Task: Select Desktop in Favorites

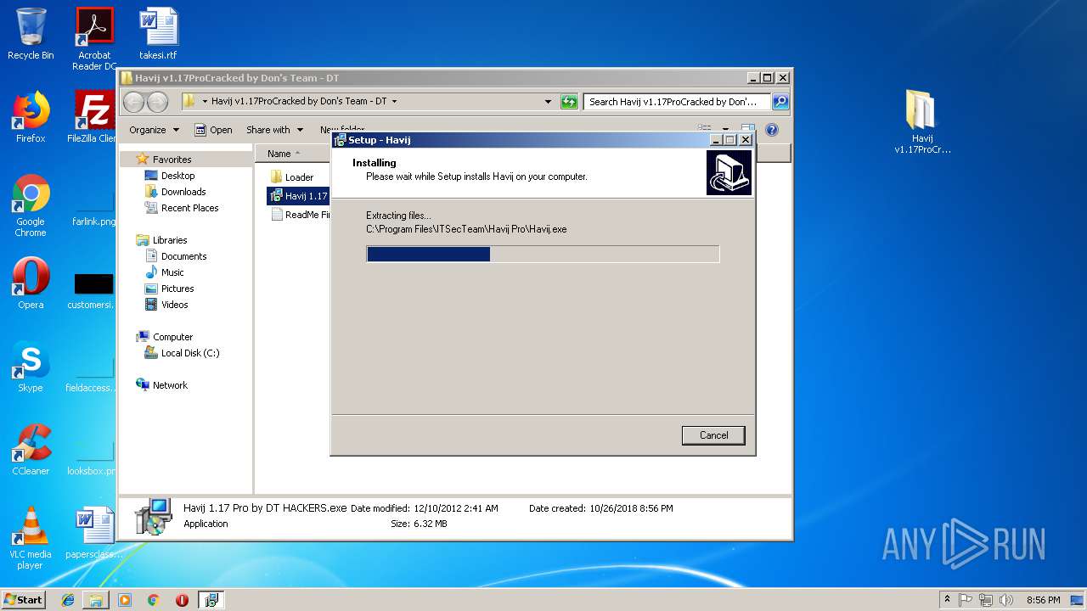Action: [x=177, y=176]
